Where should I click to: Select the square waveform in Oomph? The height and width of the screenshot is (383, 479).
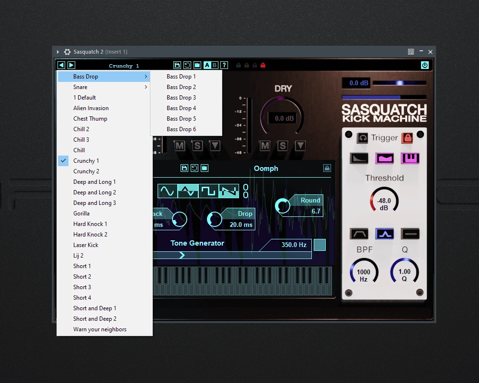209,191
